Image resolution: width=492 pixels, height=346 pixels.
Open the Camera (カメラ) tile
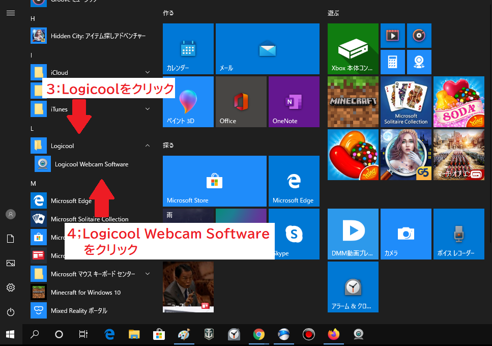point(406,234)
